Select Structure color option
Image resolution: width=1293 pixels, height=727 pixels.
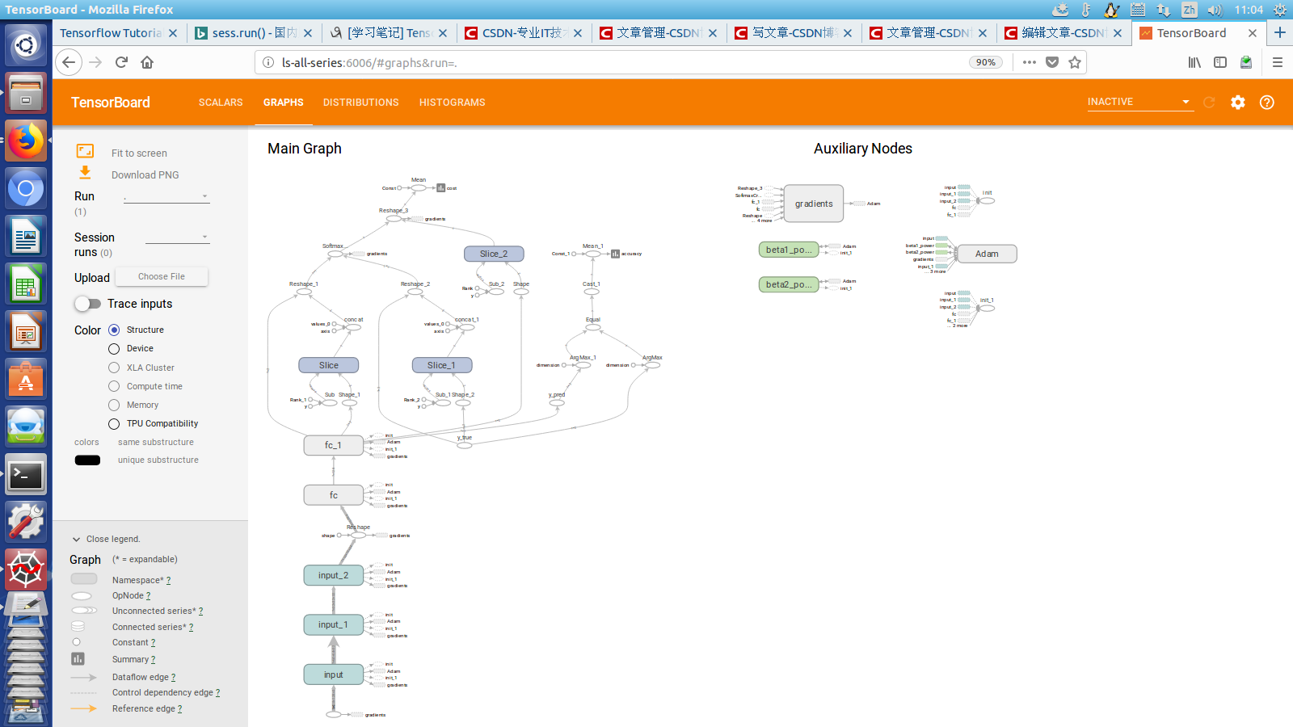click(x=114, y=330)
